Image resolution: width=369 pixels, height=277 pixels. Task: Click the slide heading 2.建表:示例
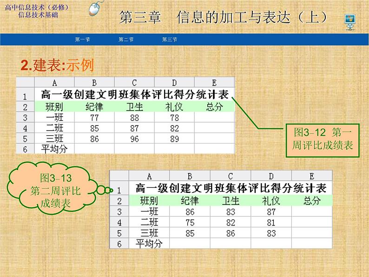[x=57, y=65]
